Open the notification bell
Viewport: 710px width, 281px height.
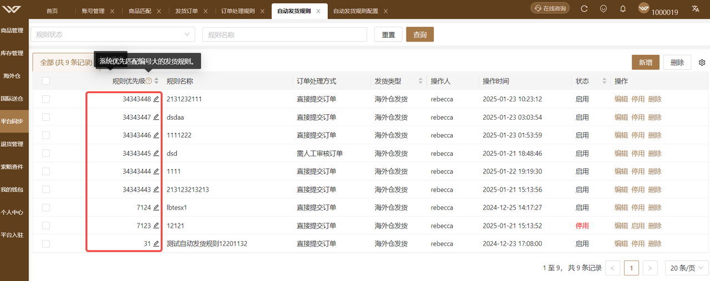pyautogui.click(x=623, y=8)
